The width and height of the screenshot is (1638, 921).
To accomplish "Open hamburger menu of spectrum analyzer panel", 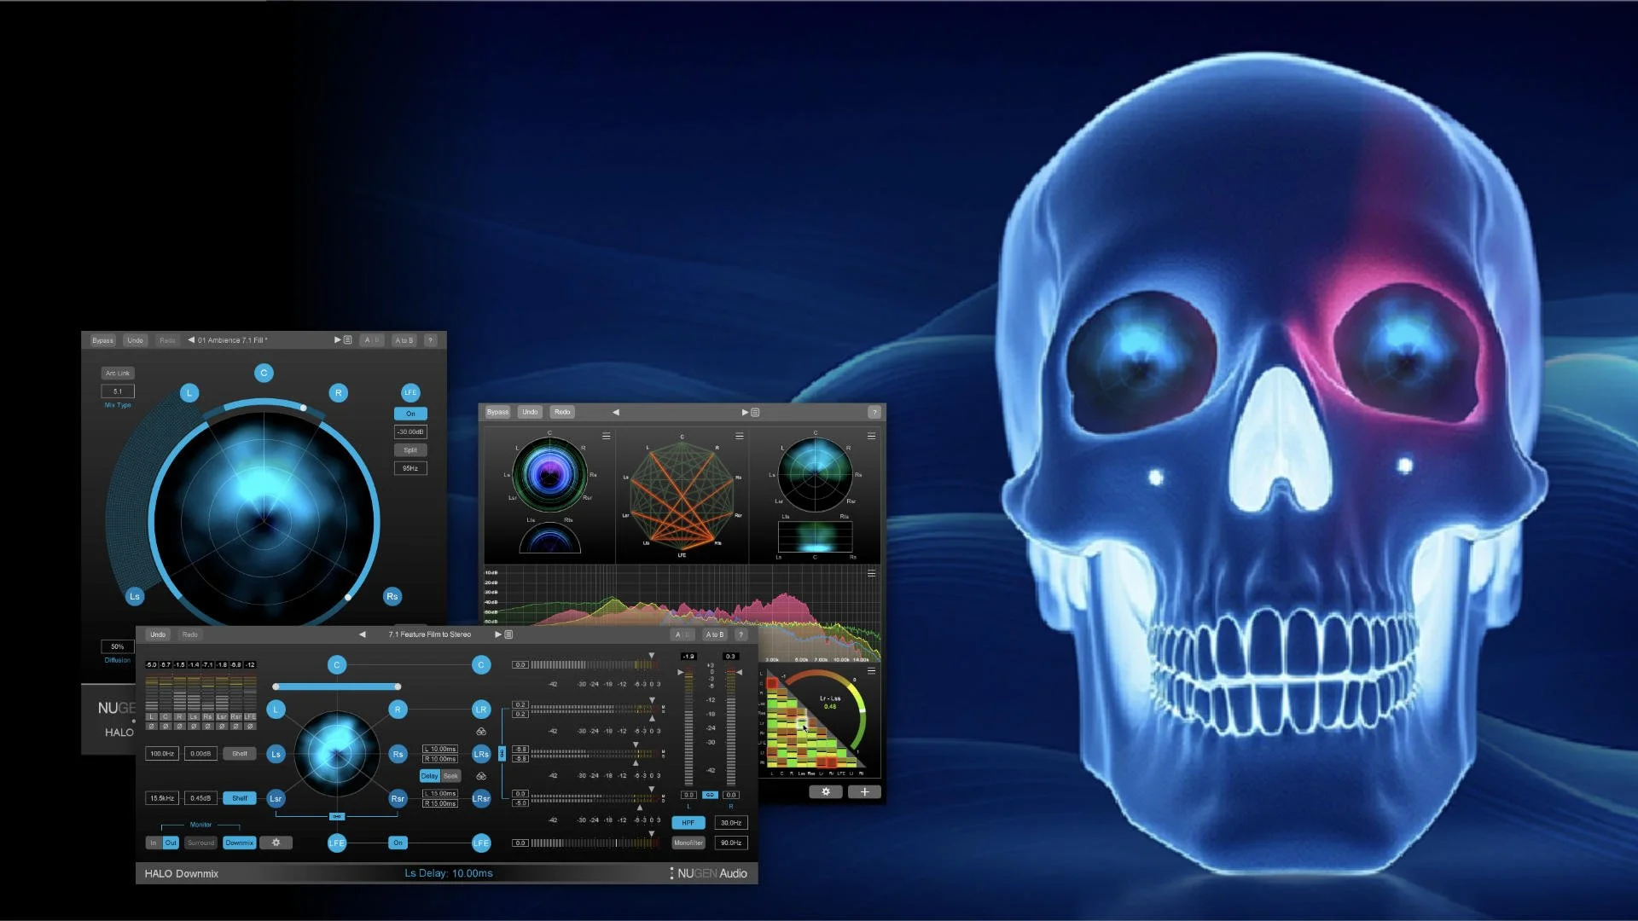I will coord(871,573).
